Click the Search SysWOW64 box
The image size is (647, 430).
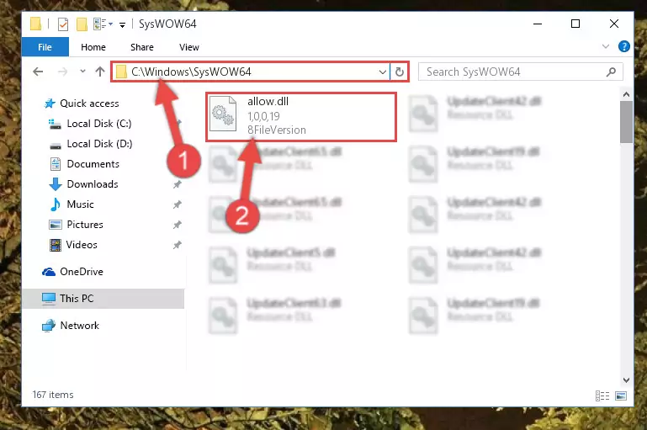[x=520, y=72]
